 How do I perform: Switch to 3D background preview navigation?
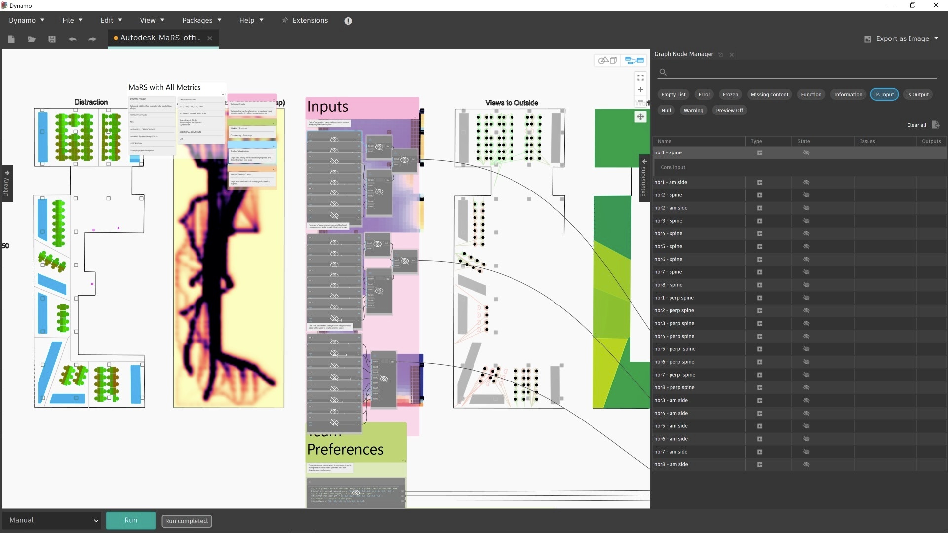pos(608,60)
